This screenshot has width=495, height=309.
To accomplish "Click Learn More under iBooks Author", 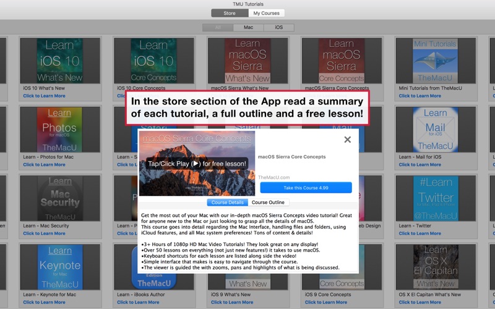I will click(138, 302).
